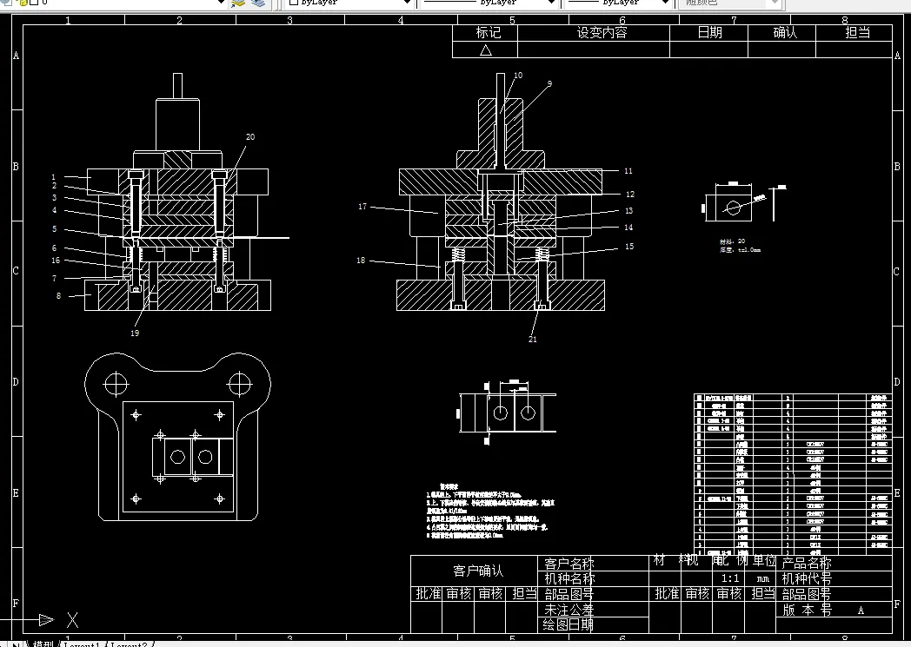Click the 绘图日期 label
Image resolution: width=911 pixels, height=647 pixels.
click(569, 625)
